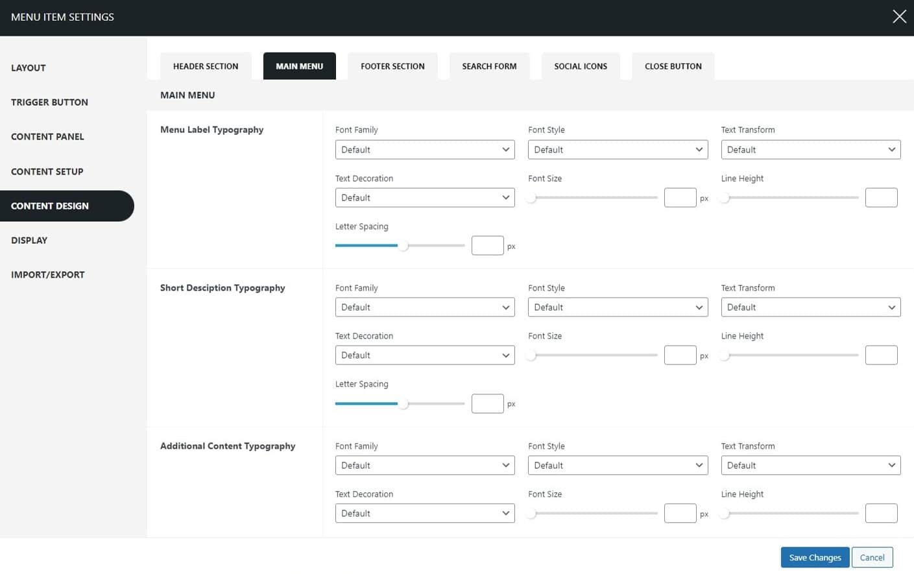Focus the Additional Content Line Height field
This screenshot has height=574, width=914.
coord(881,513)
